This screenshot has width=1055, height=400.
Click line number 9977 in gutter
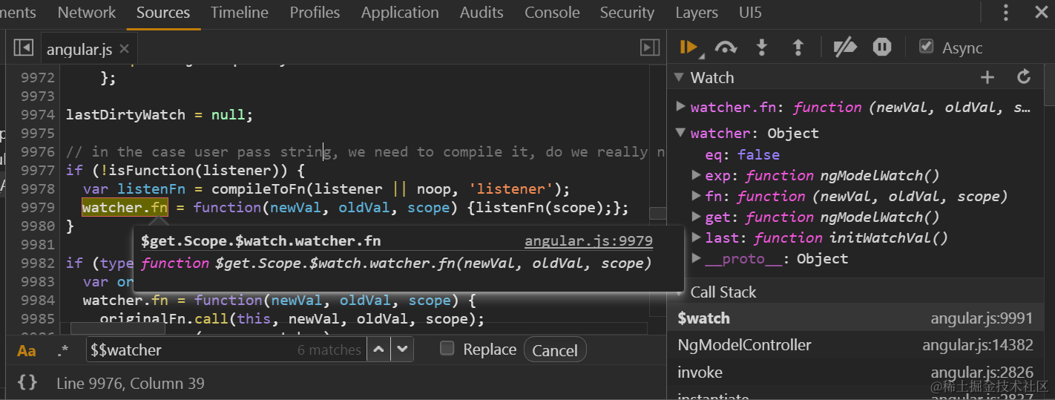click(x=38, y=170)
